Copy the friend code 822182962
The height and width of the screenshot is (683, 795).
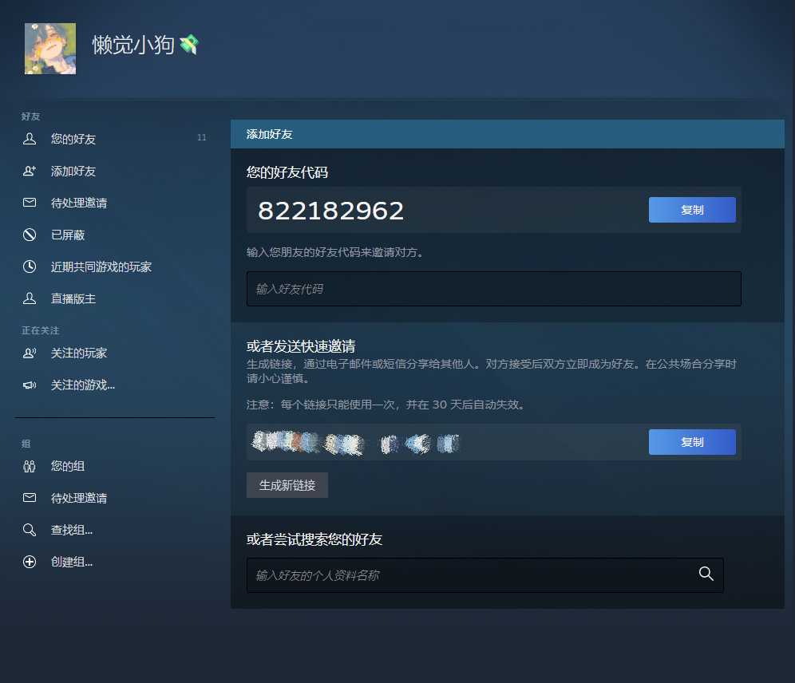pyautogui.click(x=692, y=210)
